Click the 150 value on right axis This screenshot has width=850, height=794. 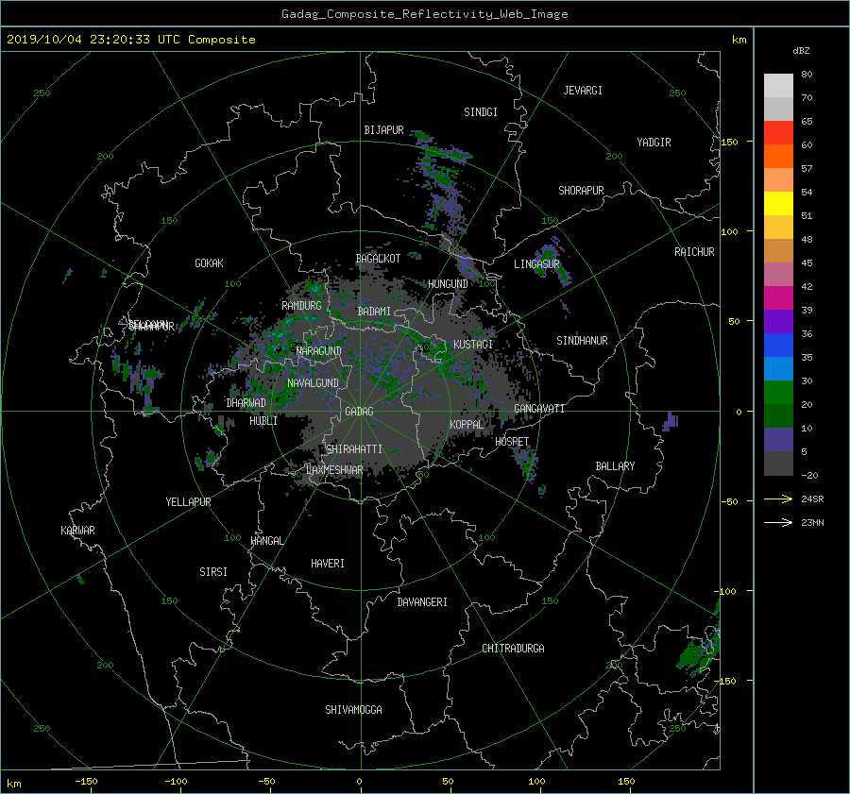(729, 142)
